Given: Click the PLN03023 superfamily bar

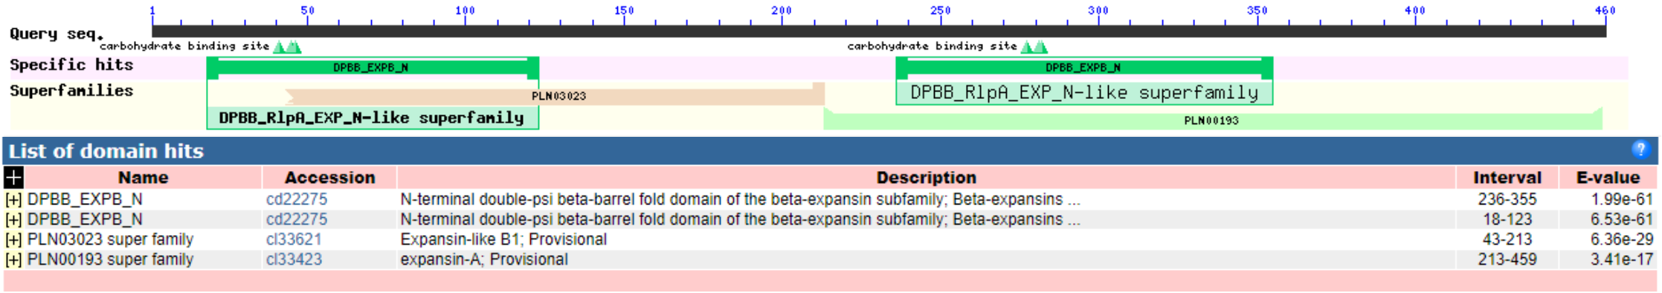Looking at the screenshot, I should pyautogui.click(x=555, y=94).
